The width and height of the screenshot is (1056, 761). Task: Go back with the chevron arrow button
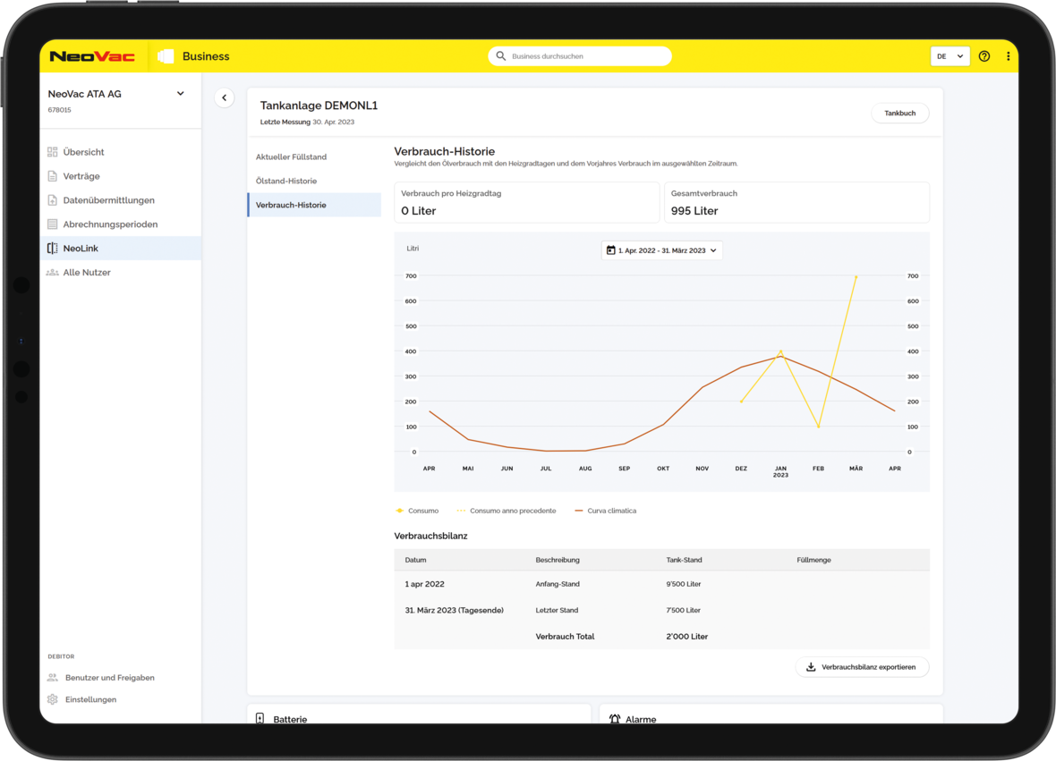click(x=225, y=97)
